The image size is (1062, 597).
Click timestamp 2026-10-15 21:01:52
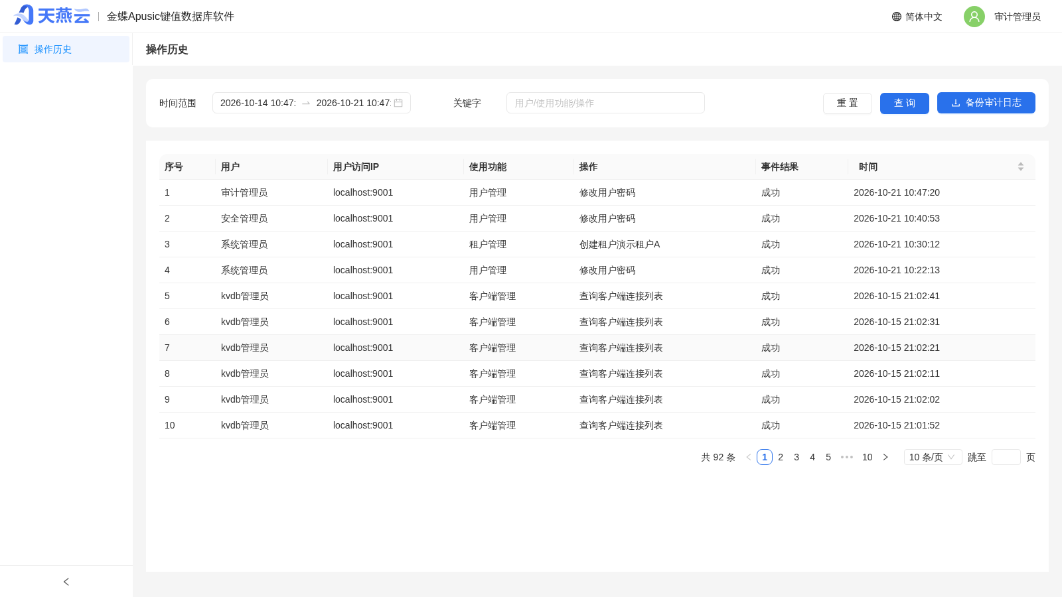897,425
